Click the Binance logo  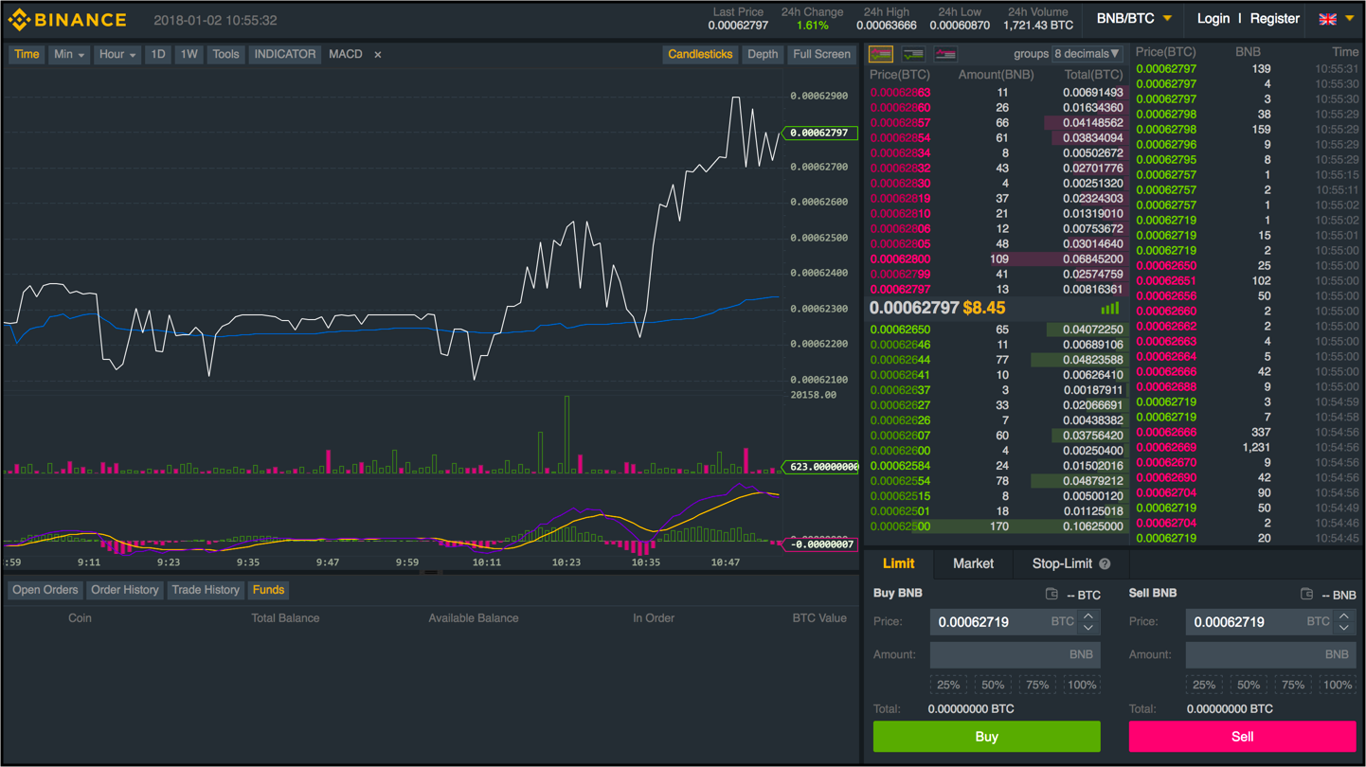(x=67, y=20)
